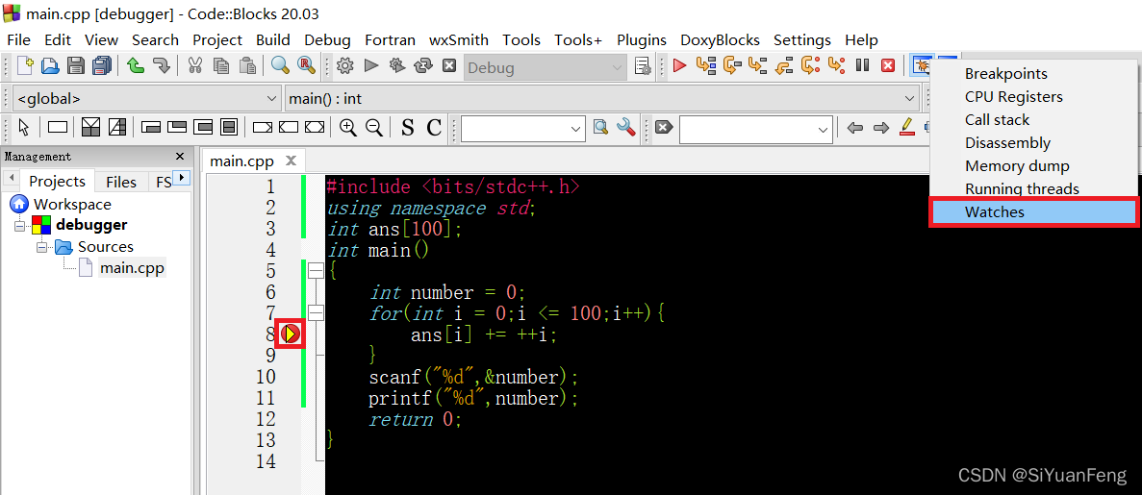Viewport: 1142px width, 495px height.
Task: Cut selection with the scissors icon
Action: 194,66
